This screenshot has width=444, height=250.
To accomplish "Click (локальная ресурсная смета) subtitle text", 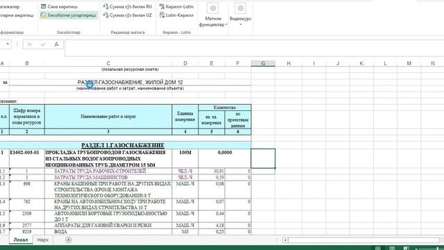I will [130, 69].
